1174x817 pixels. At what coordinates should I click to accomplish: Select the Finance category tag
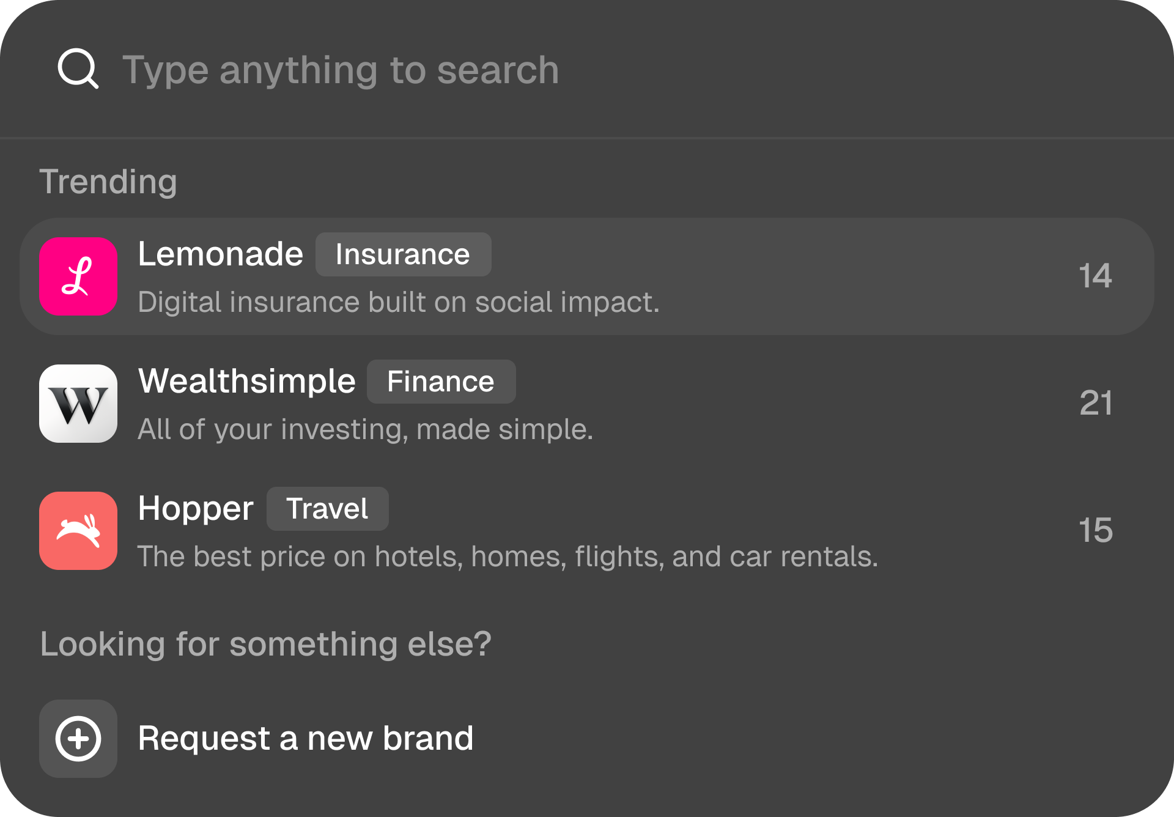point(441,382)
